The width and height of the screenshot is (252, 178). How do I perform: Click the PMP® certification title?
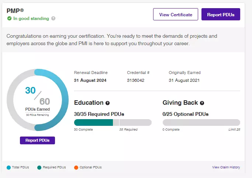(x=15, y=11)
